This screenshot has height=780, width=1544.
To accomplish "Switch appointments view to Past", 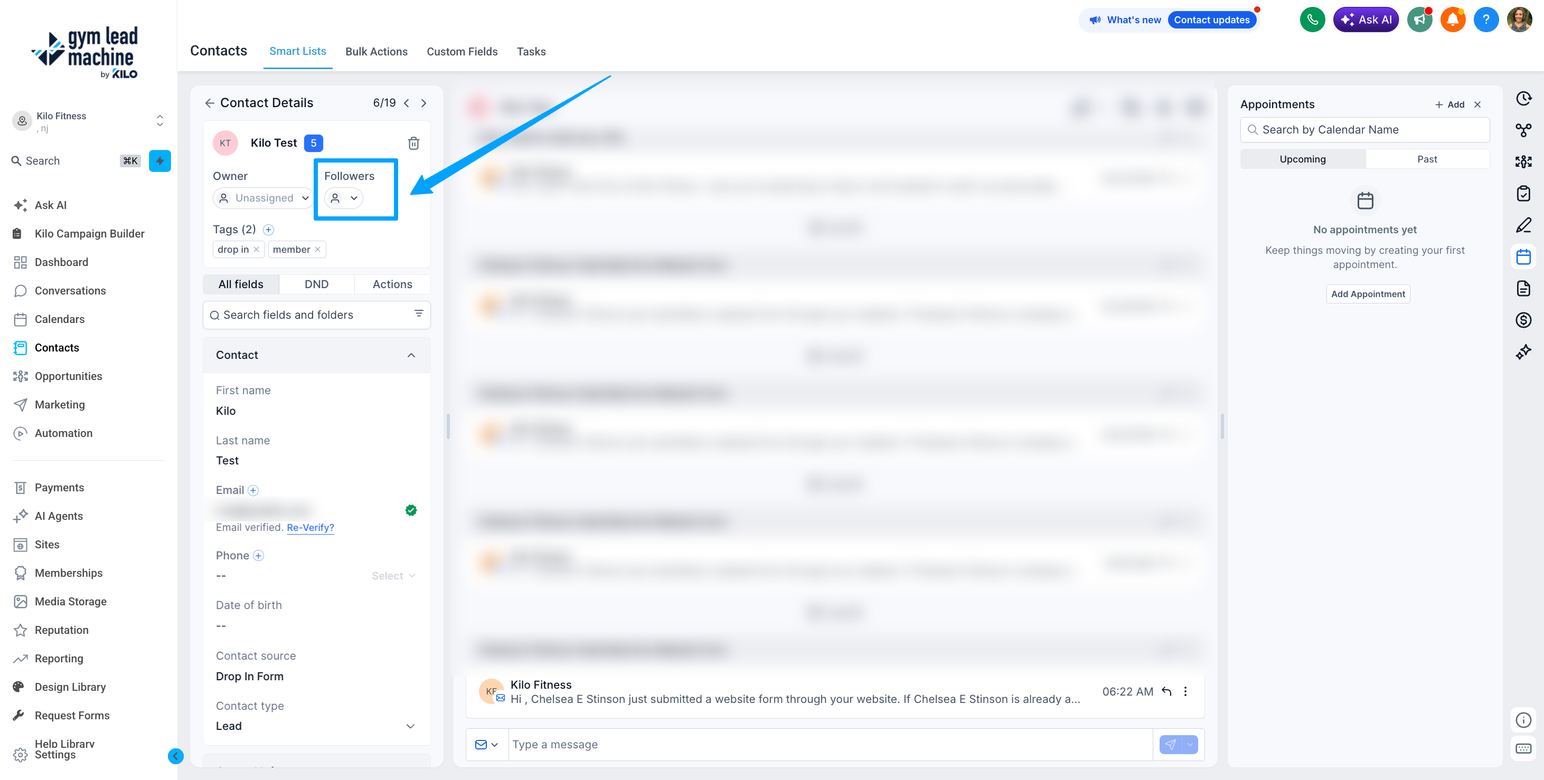I will tap(1427, 159).
